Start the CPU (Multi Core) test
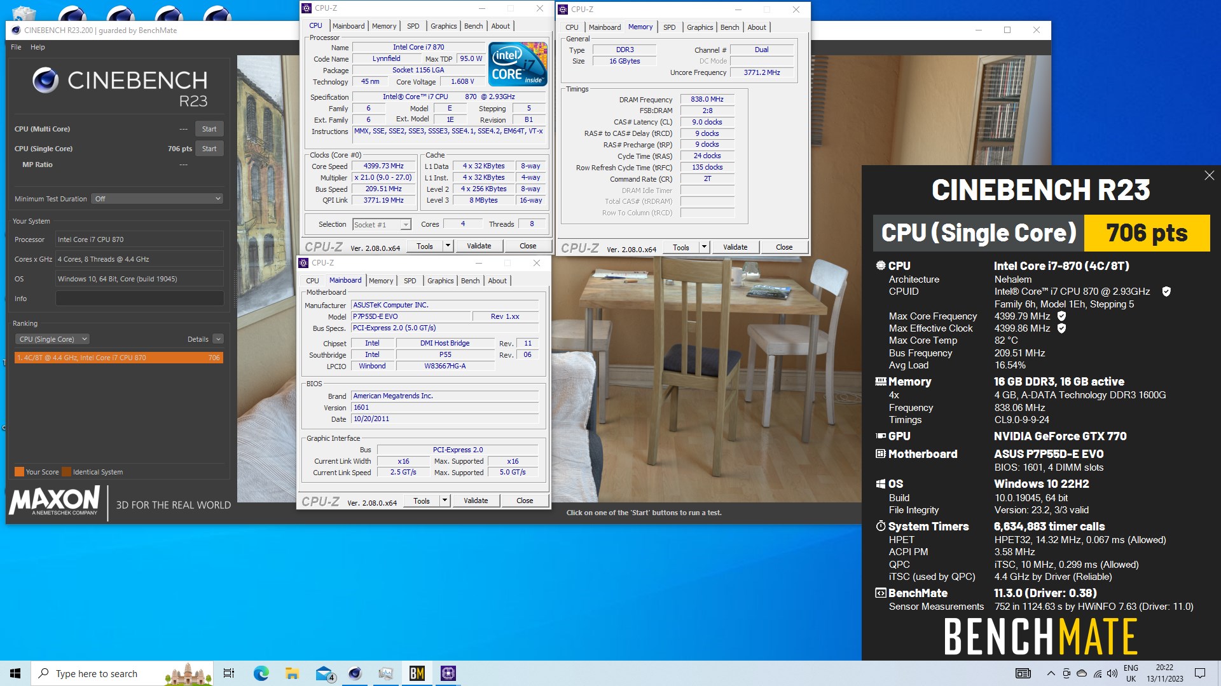 tap(209, 129)
